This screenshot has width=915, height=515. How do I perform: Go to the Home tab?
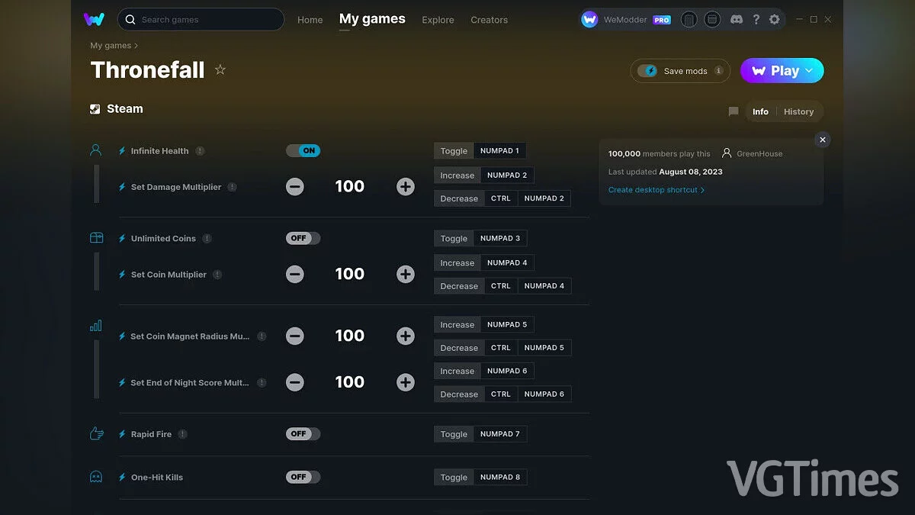coord(310,20)
